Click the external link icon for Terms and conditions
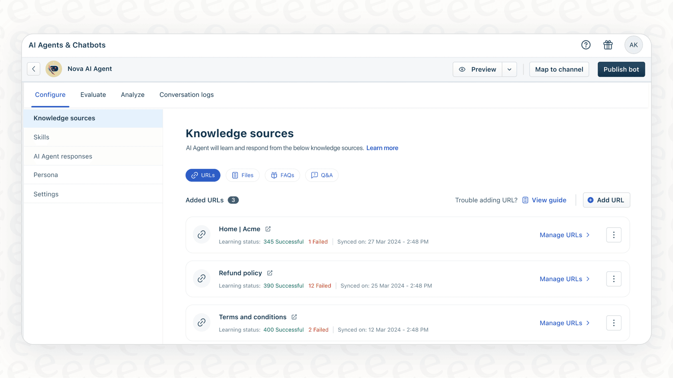Viewport: 673px width, 378px height. [x=294, y=316]
